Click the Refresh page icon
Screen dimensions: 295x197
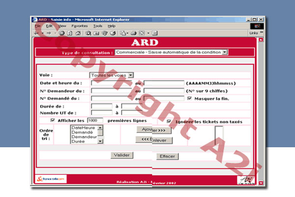pyautogui.click(x=70, y=33)
